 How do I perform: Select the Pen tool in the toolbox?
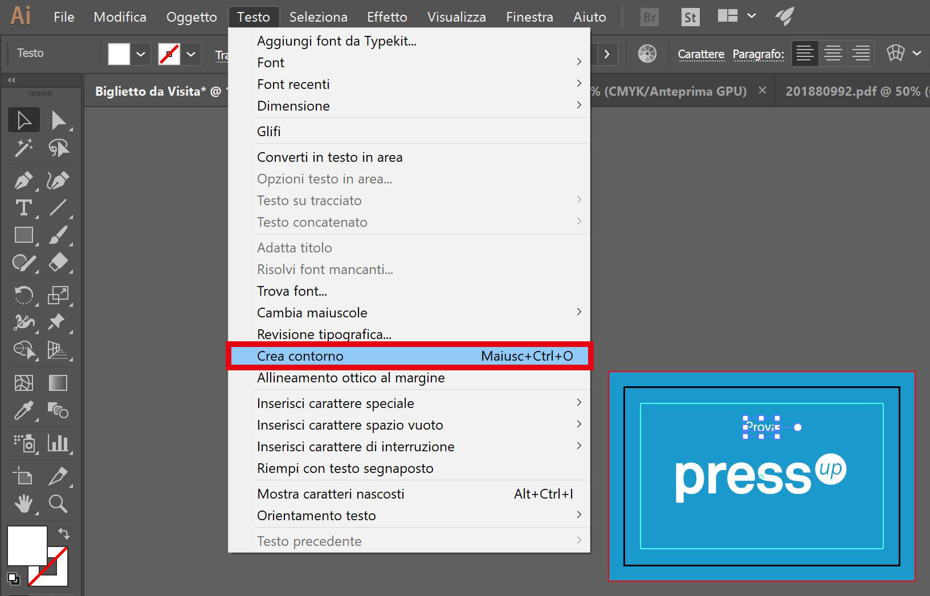click(23, 181)
